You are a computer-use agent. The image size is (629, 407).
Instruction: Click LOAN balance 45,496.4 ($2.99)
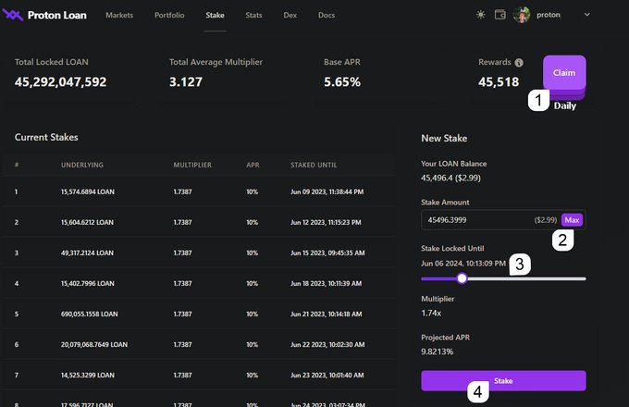point(450,178)
